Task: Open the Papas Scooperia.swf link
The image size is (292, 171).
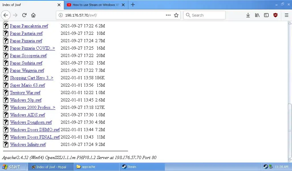Action: 28,56
